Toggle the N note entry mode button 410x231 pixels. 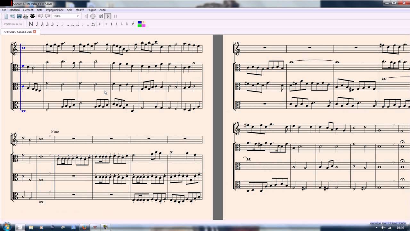[x=31, y=24]
